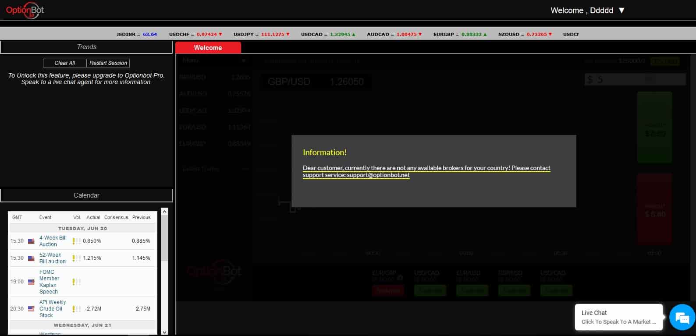Click the Actual value -2.72M

click(93, 309)
